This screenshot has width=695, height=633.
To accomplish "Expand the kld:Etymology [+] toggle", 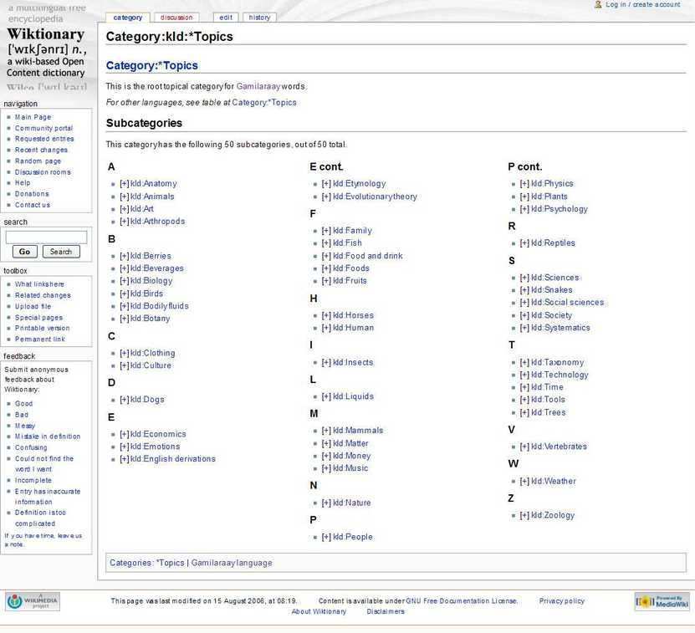I will pos(326,183).
